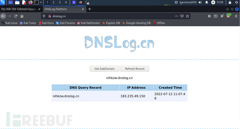The height and width of the screenshot is (129, 240).
Task: Open the tracking protection shield icon
Action: pos(44,16)
